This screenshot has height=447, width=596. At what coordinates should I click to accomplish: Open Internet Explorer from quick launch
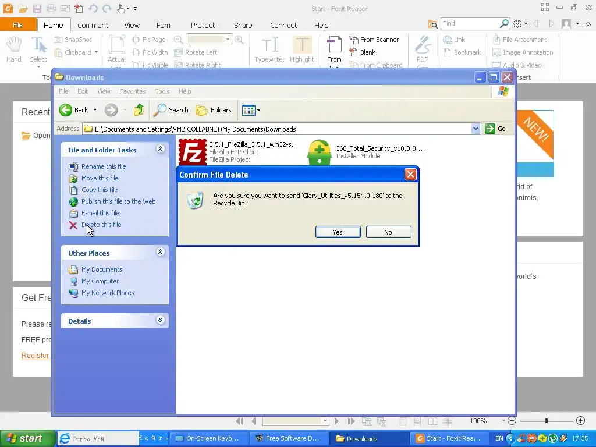[65, 439]
